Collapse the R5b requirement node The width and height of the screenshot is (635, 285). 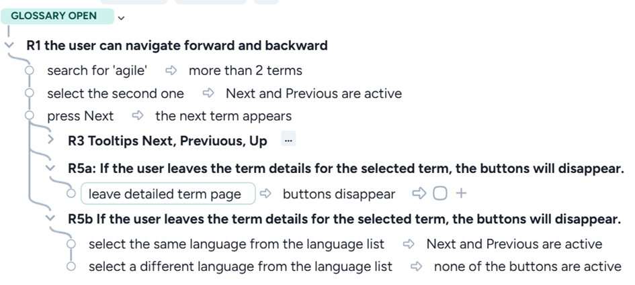tap(50, 219)
